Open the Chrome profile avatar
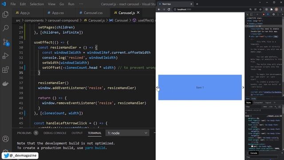 276,9
